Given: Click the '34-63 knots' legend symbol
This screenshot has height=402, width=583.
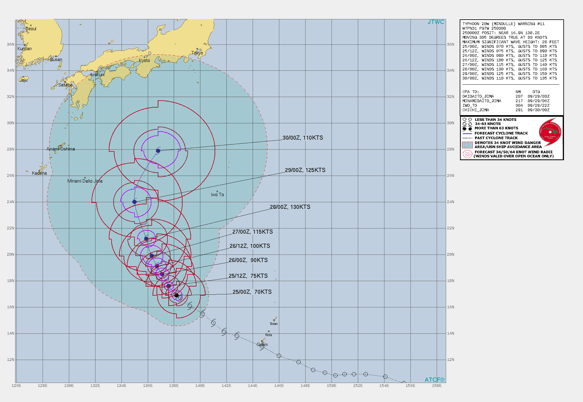Looking at the screenshot, I should point(467,124).
